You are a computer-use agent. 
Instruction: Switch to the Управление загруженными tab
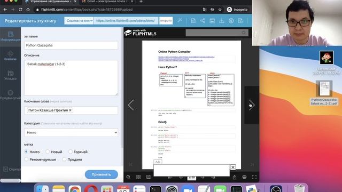tap(50, 2)
